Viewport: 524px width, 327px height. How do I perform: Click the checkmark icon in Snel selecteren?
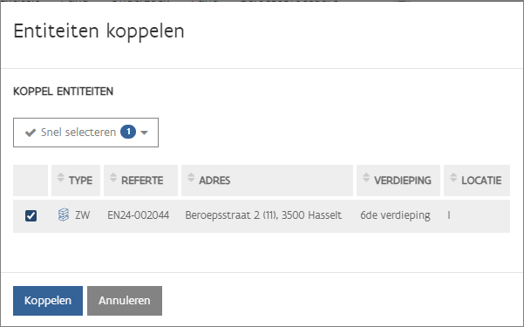click(31, 133)
